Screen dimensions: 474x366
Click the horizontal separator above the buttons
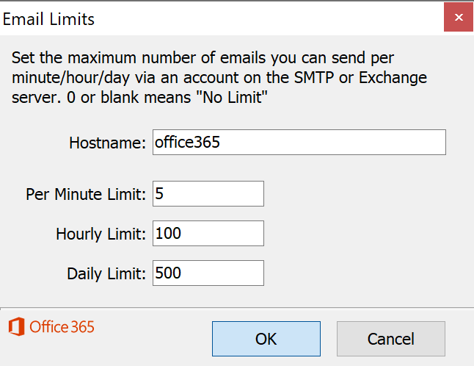pos(237,308)
